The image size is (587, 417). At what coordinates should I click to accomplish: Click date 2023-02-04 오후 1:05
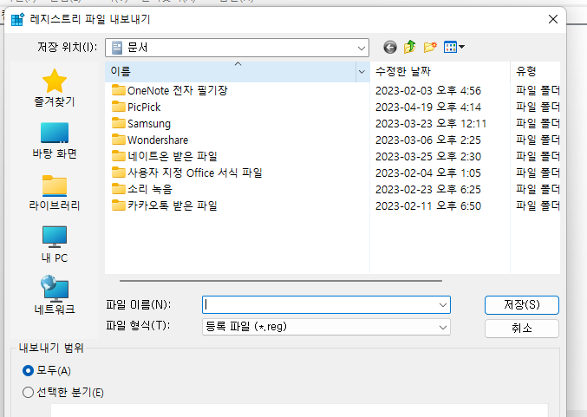click(428, 173)
